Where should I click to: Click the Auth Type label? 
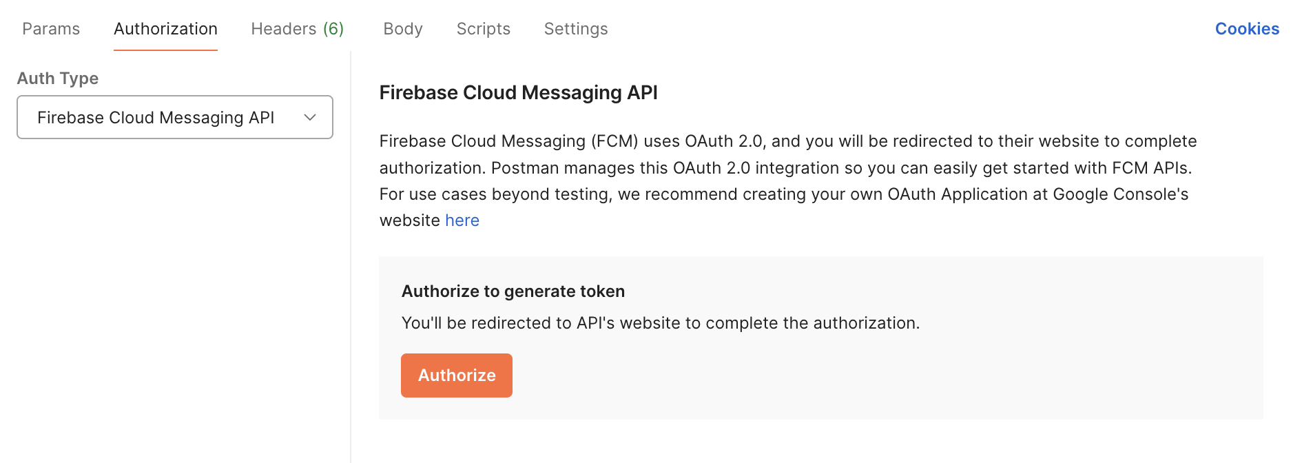tap(58, 79)
